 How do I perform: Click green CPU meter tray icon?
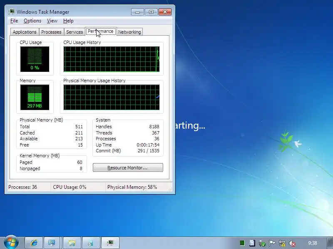point(242,243)
